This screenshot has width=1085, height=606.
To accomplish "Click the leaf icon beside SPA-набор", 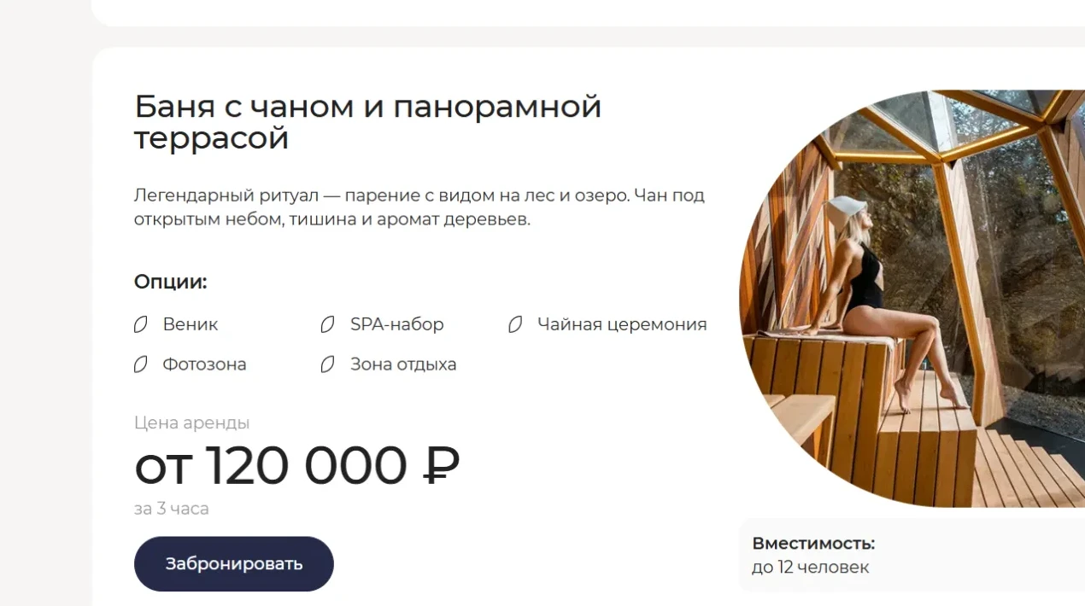I will (x=327, y=325).
